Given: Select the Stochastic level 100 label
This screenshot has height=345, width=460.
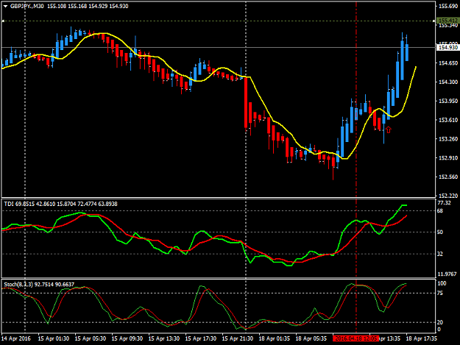Looking at the screenshot, I should [x=442, y=283].
